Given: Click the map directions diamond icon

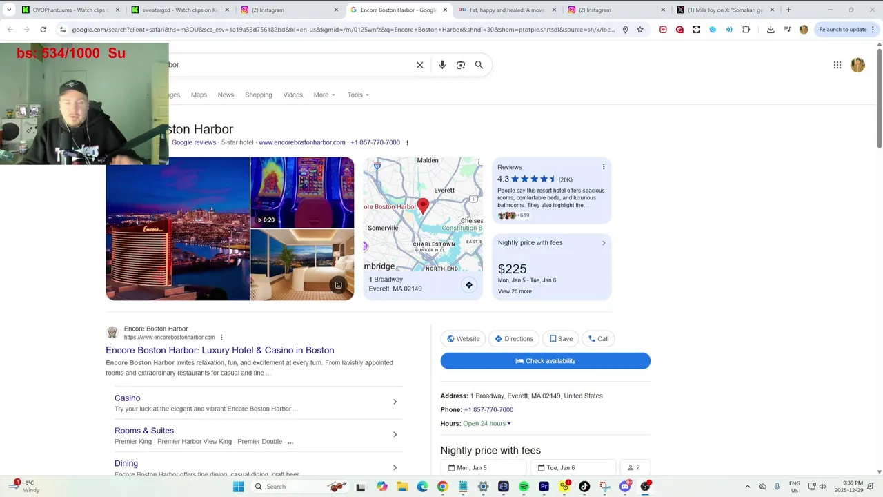Looking at the screenshot, I should coord(469,285).
